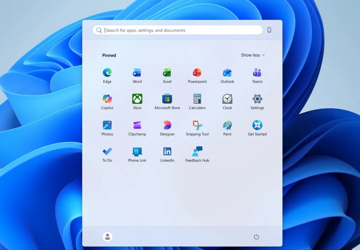Open the Phone Link app
Screen dimensions: 360x250
(x=137, y=155)
